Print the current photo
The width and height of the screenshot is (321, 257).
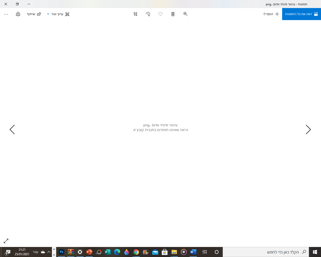pyautogui.click(x=18, y=14)
